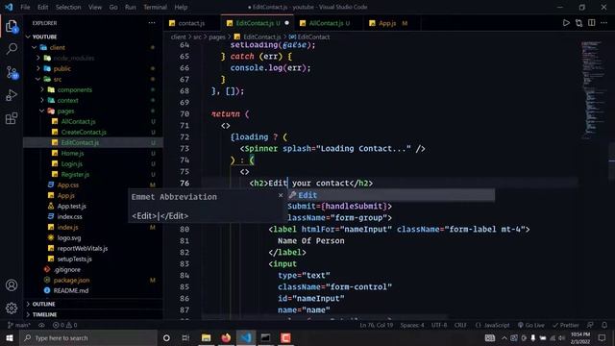This screenshot has width=615, height=346.
Task: Click the editor horizontal scrollbar
Action: [x=325, y=316]
